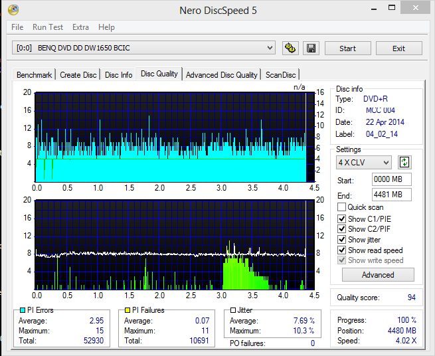Click the PI Failures yellow legend swatch
Image resolution: width=435 pixels, height=356 pixels.
coord(128,310)
